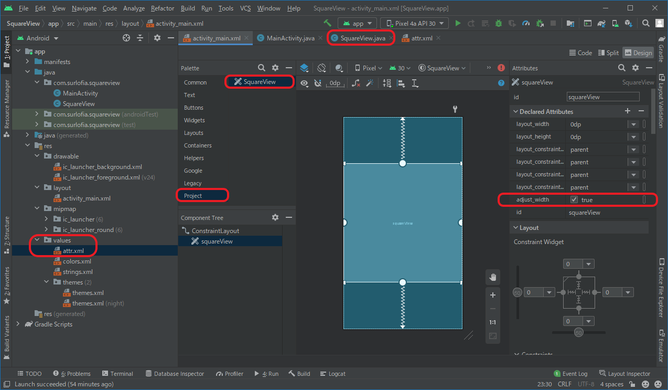The height and width of the screenshot is (390, 668).
Task: Add a declared attribute with plus icon
Action: tap(627, 111)
